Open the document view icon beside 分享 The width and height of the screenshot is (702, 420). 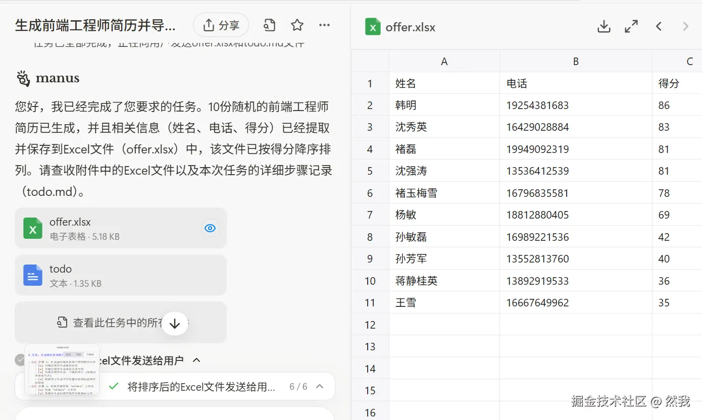click(270, 25)
